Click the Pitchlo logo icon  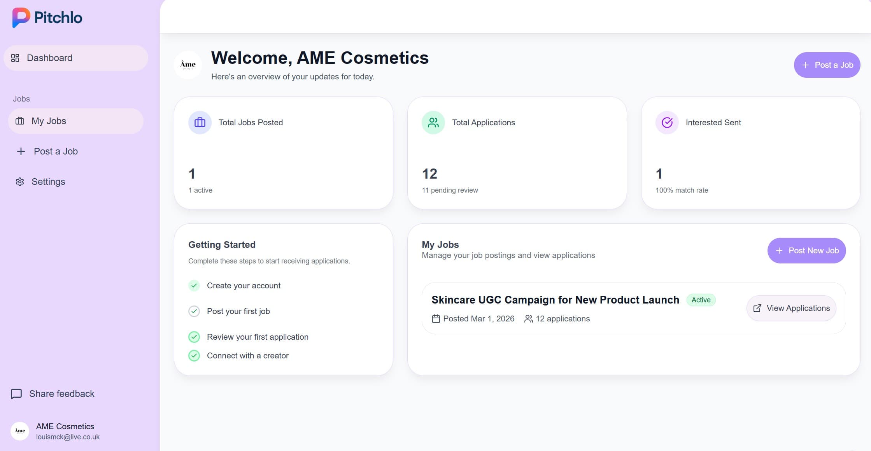point(20,18)
